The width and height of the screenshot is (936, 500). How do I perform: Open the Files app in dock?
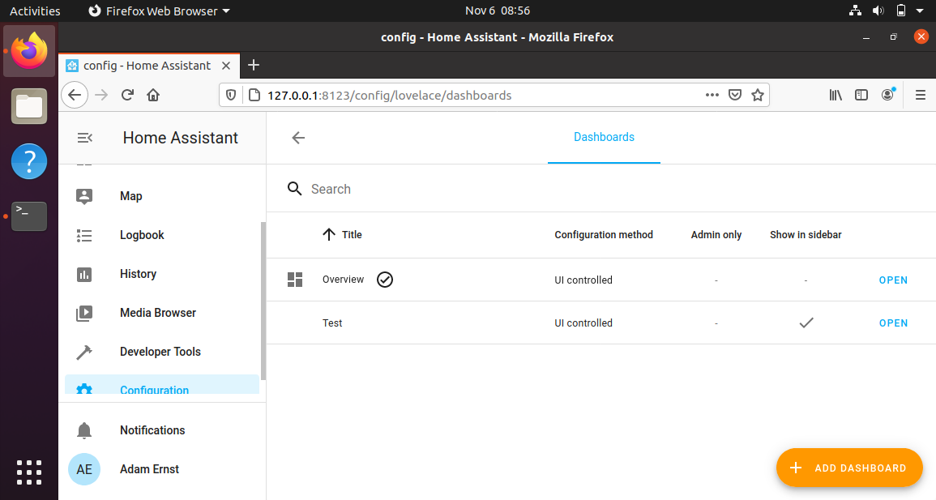[29, 106]
